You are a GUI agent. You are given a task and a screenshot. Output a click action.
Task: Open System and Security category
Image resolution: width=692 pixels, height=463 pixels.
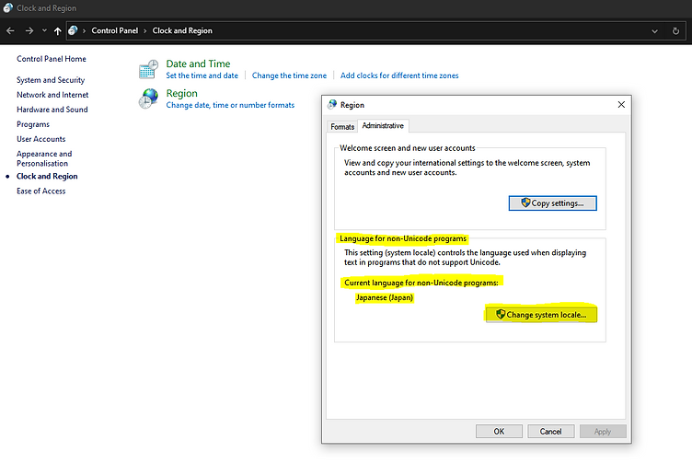click(x=51, y=80)
